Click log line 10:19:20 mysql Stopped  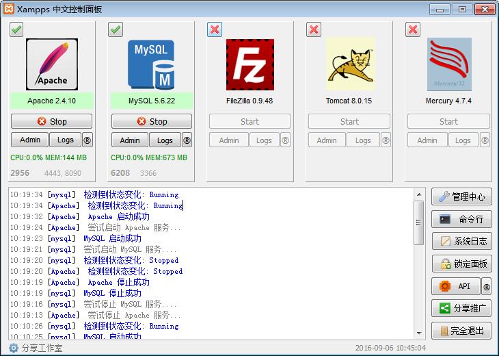(x=94, y=260)
